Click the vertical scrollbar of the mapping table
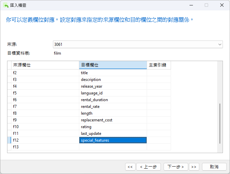Screen dimensions: 230x174 click(x=220, y=123)
